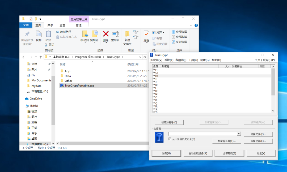Open the volume path combo box dropdown
This screenshot has height=172, width=287.
point(239,134)
